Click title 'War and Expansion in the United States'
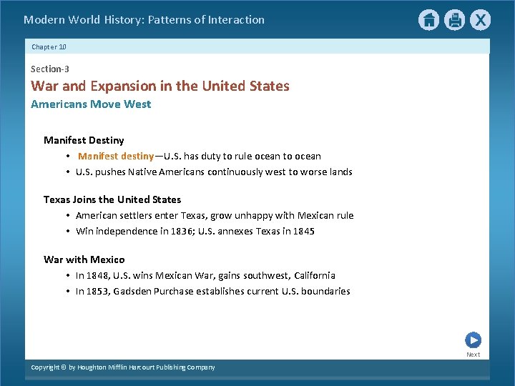This screenshot has width=515, height=386. coord(160,86)
